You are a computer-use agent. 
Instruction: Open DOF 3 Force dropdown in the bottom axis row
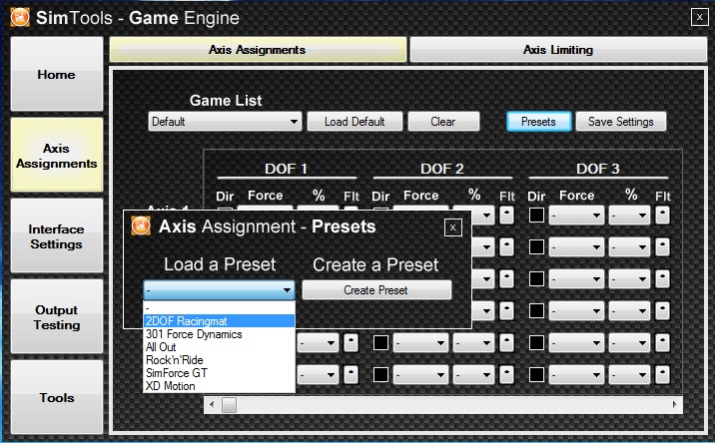[576, 374]
